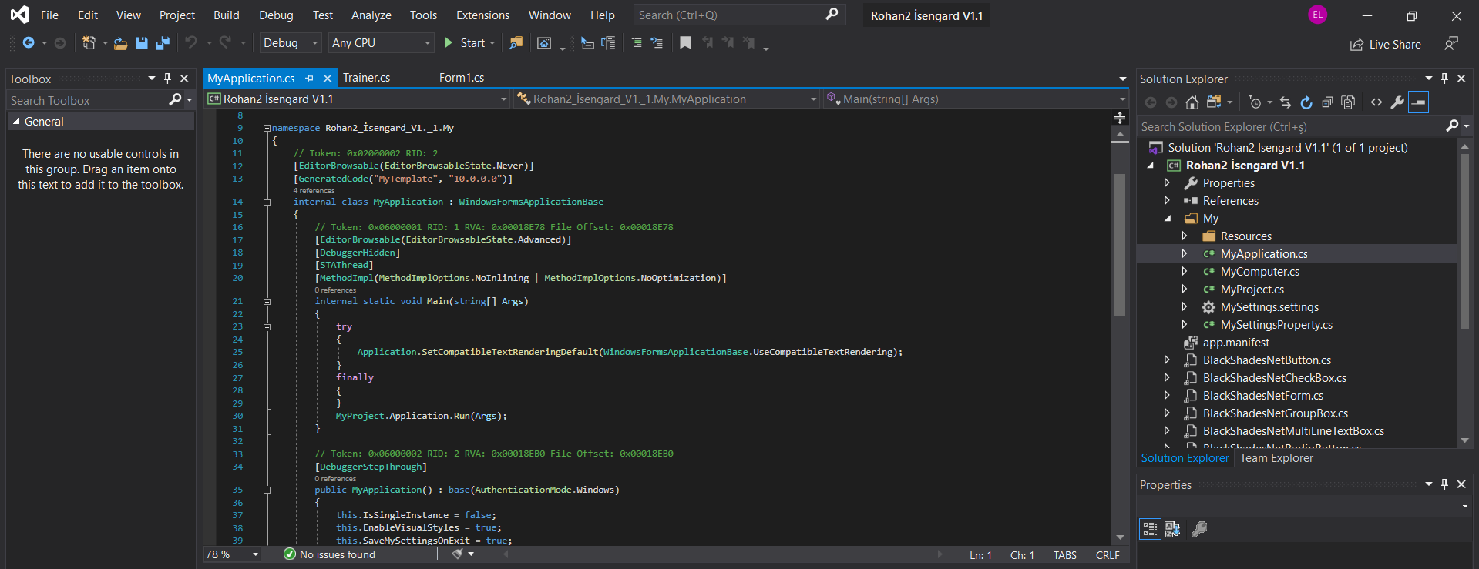Viewport: 1479px width, 569px height.
Task: Click the Search Toolbox field
Action: (x=100, y=100)
